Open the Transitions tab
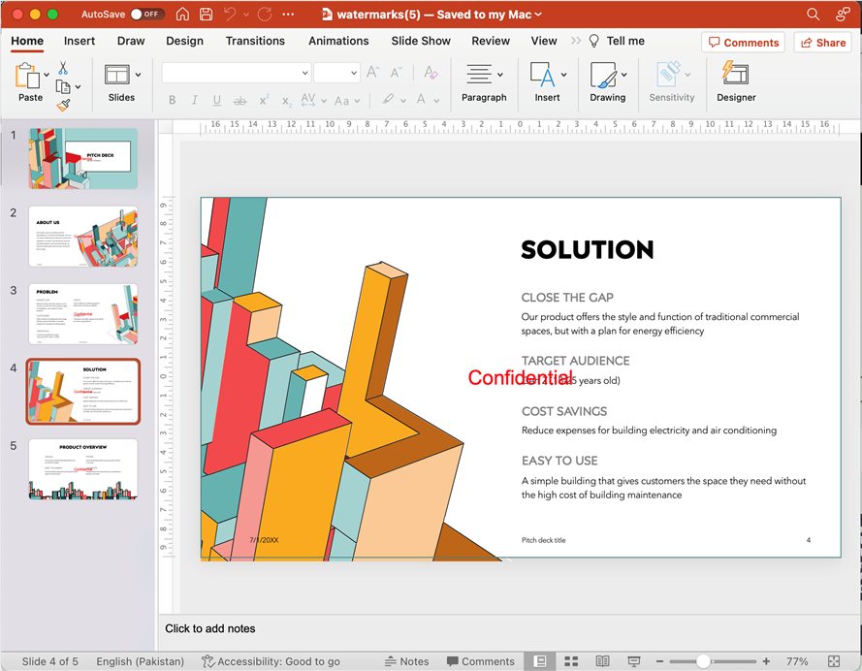 255,41
